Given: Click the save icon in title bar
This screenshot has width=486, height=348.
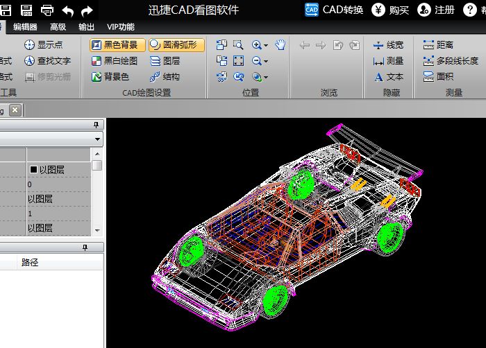Looking at the screenshot, I should 26,10.
